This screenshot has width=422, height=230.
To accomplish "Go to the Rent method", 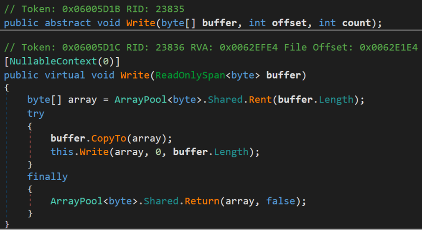I will click(x=260, y=100).
